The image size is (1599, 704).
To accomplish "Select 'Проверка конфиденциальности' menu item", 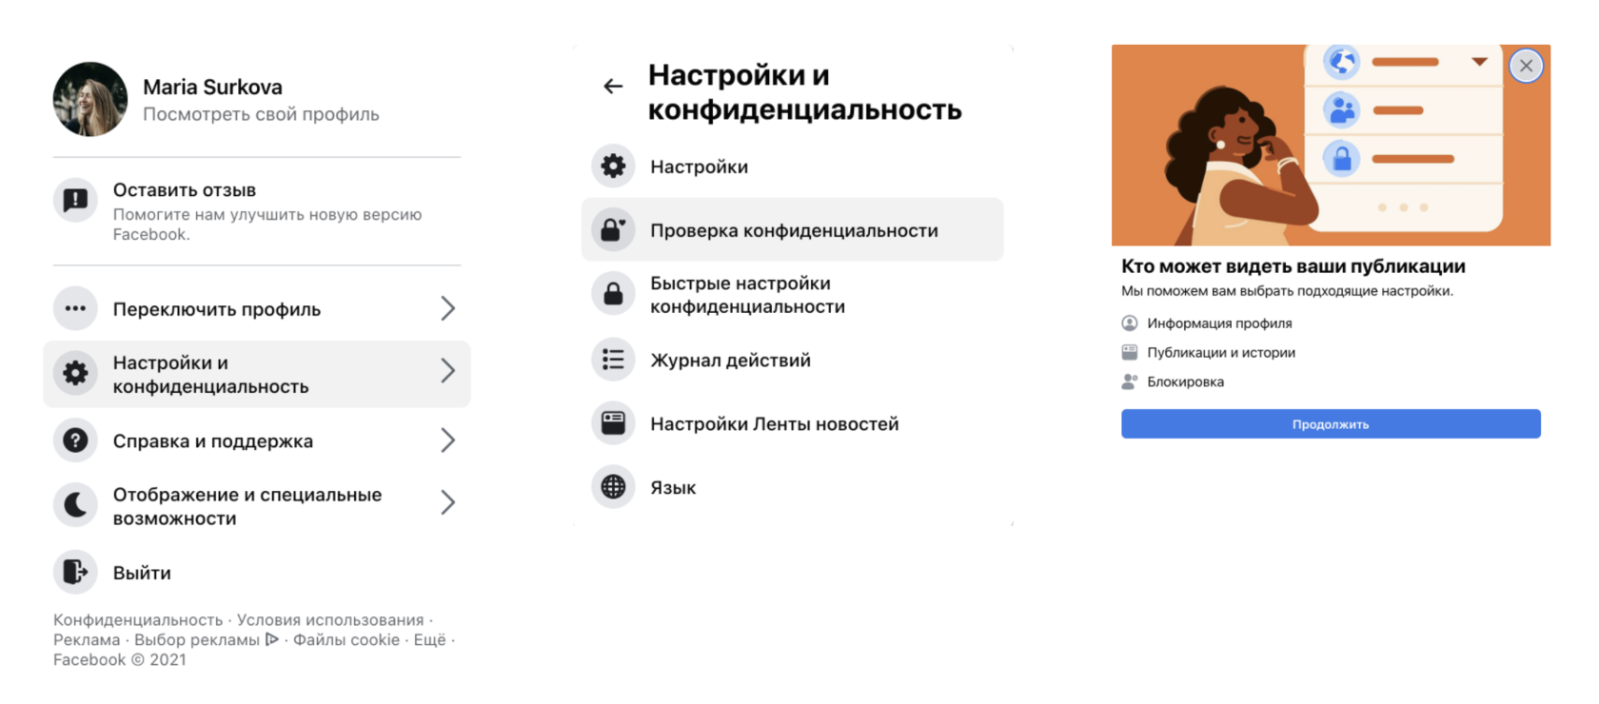I will [x=792, y=230].
